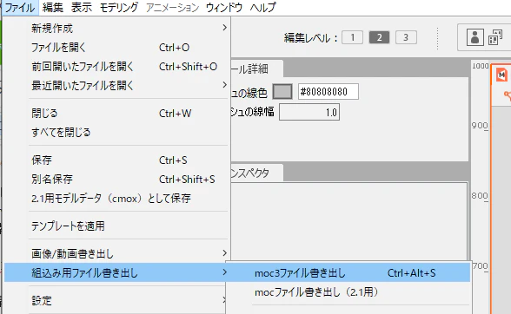Open the モデリング menu
The height and width of the screenshot is (314, 511).
[118, 7]
